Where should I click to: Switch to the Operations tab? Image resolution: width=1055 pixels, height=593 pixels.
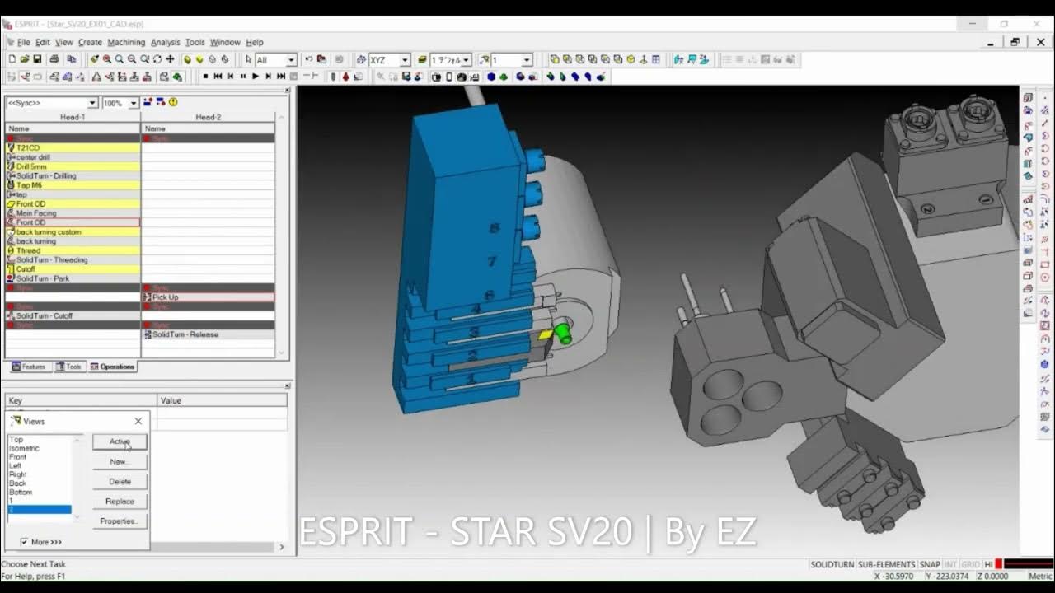[x=113, y=367]
